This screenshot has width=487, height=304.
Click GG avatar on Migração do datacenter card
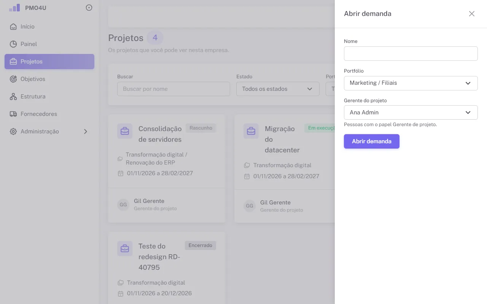tap(250, 206)
